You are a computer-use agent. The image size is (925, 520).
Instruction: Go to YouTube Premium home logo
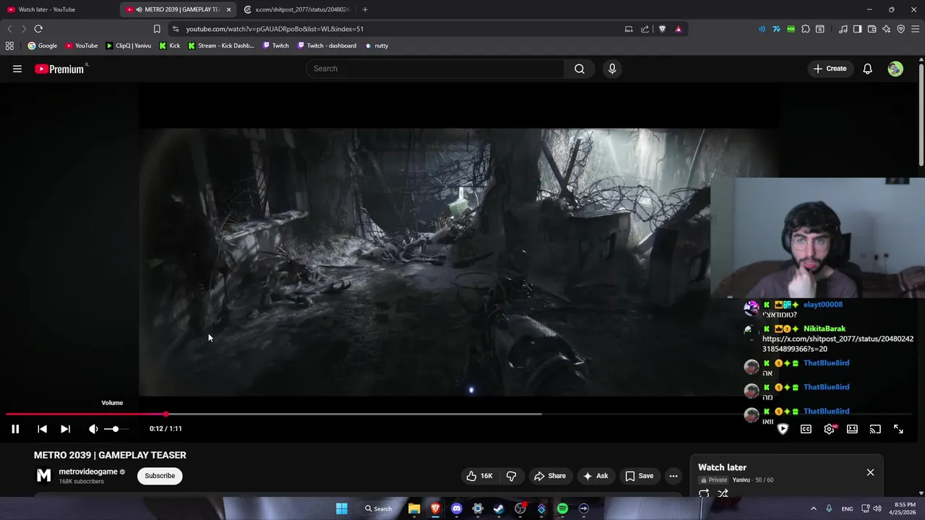[59, 69]
